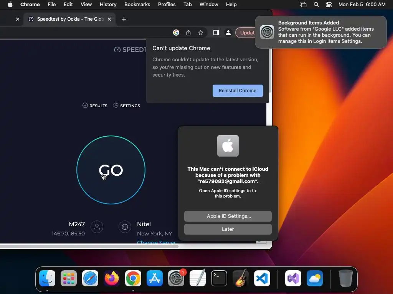The height and width of the screenshot is (294, 393).
Task: Open Speedtest SETTINGS page
Action: coord(127,106)
